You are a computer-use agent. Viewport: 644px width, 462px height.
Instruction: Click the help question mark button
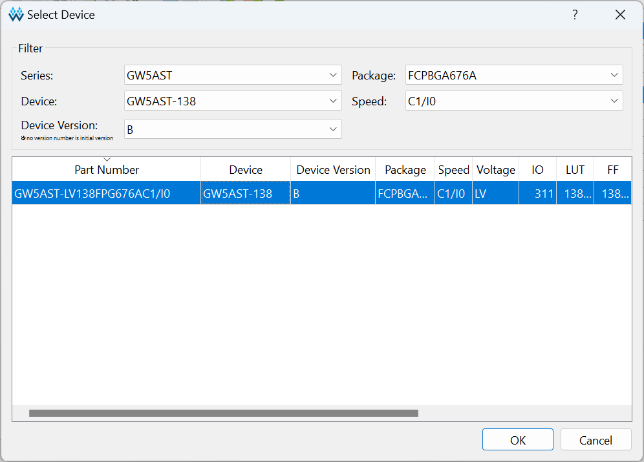click(575, 15)
